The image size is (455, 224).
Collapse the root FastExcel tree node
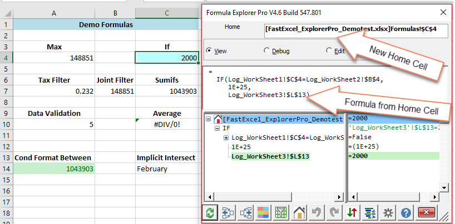click(208, 119)
